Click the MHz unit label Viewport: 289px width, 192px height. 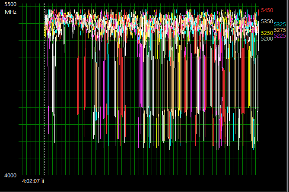pos(10,12)
